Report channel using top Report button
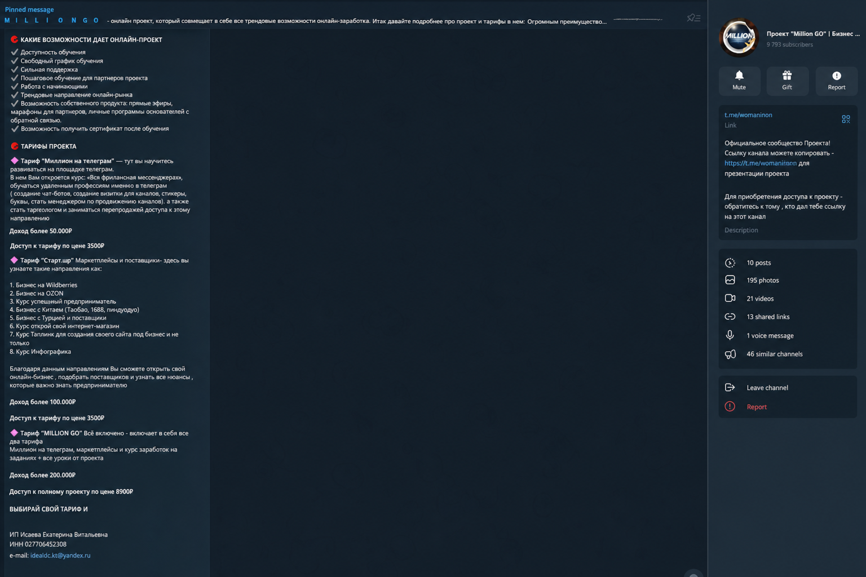Screen dimensions: 866x577 (x=836, y=81)
